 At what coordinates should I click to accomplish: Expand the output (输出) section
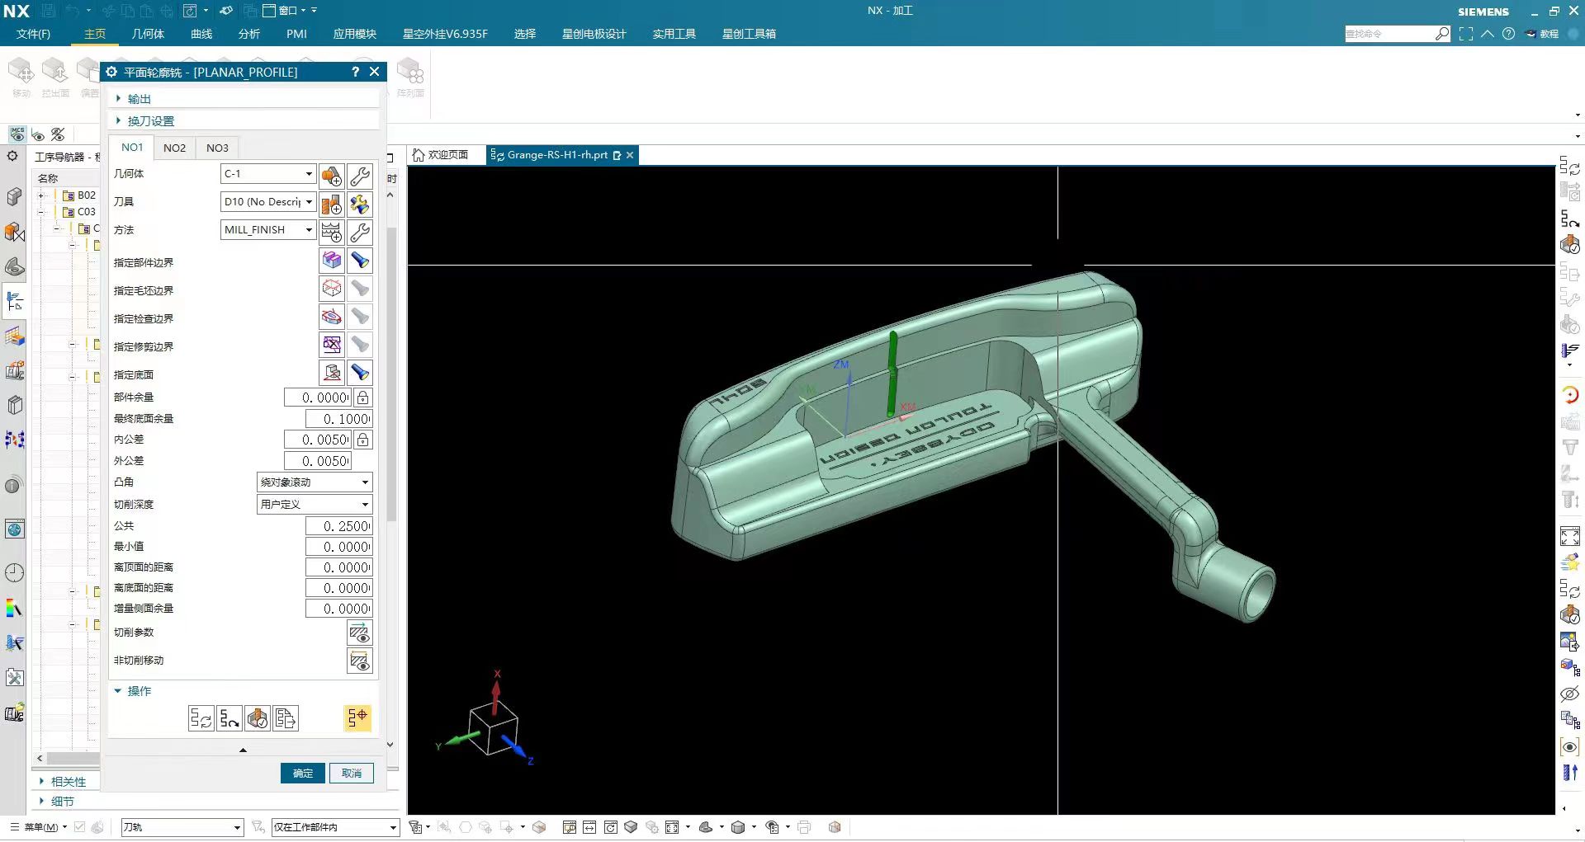[139, 99]
